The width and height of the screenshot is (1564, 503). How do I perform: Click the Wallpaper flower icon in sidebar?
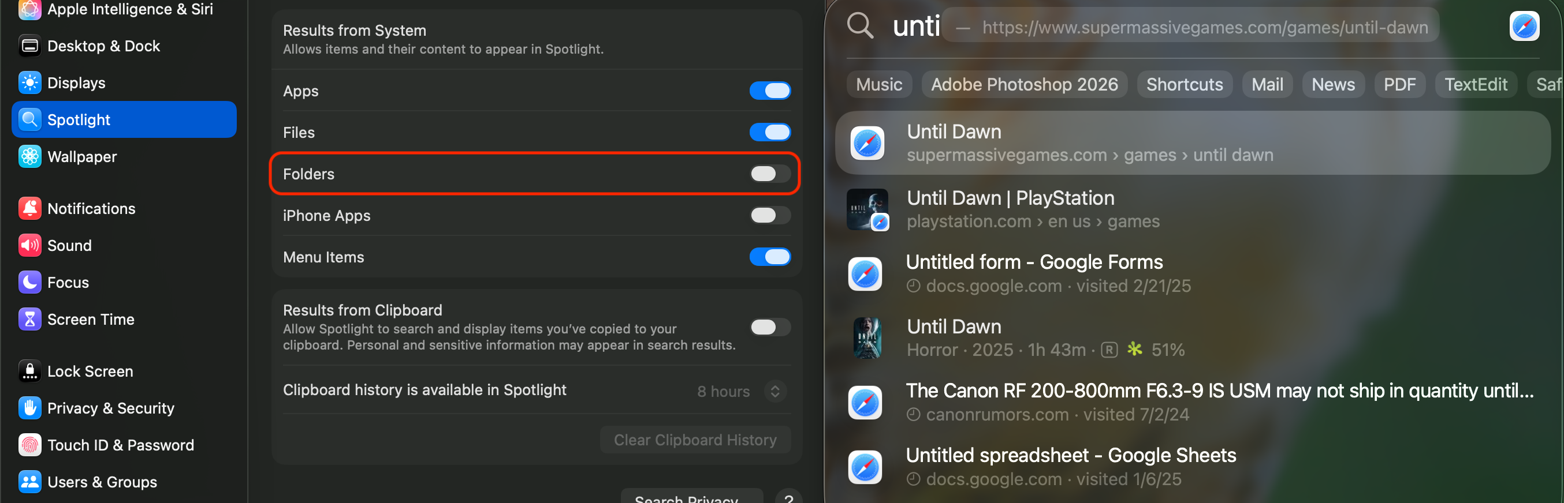coord(30,156)
